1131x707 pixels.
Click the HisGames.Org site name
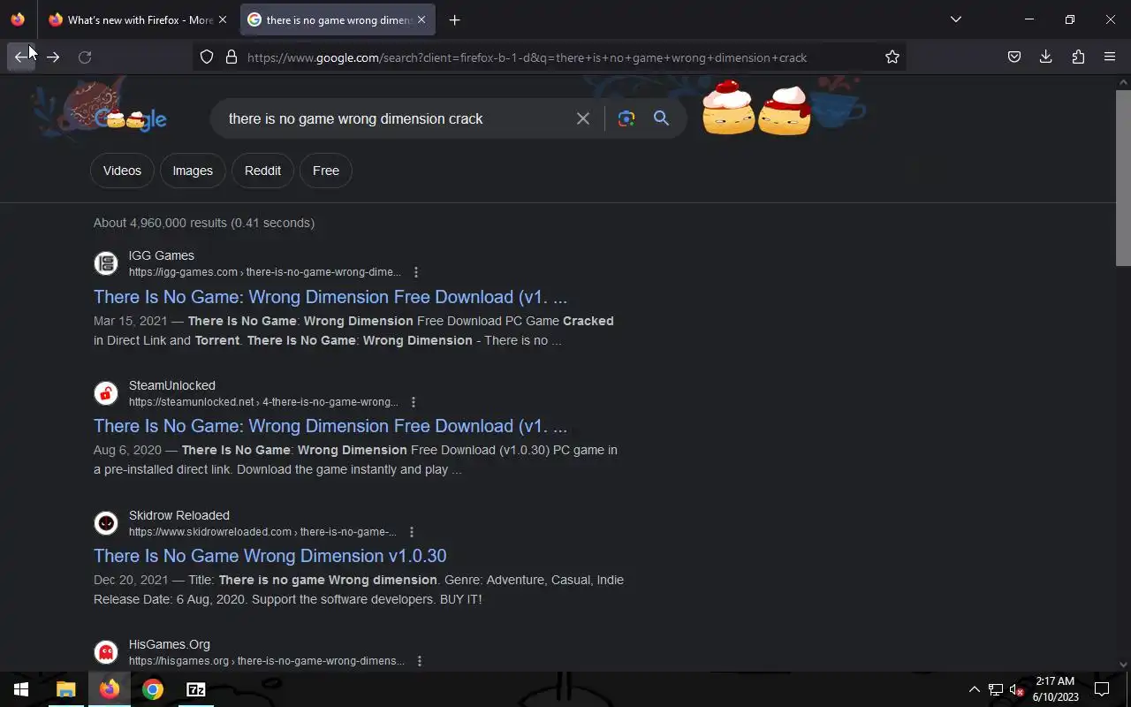(170, 644)
